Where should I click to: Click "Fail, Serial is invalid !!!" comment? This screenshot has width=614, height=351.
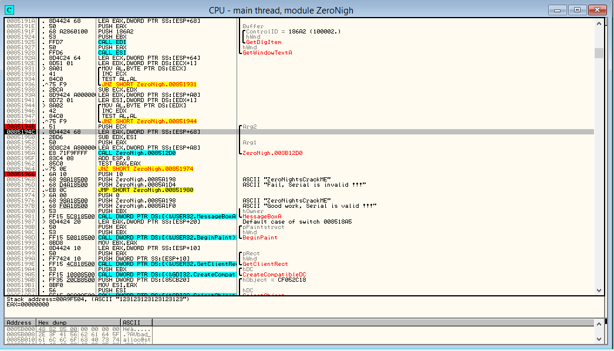coord(304,185)
